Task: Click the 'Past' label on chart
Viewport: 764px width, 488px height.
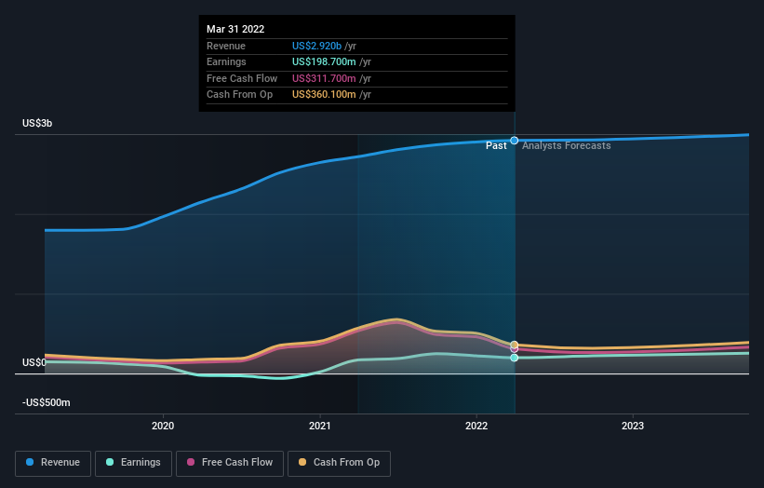Action: coord(496,146)
